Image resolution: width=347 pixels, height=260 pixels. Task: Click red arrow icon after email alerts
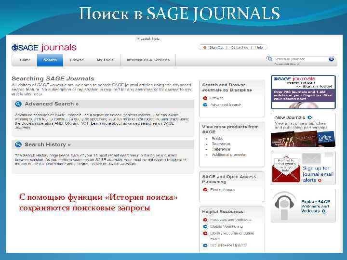[x=320, y=181]
